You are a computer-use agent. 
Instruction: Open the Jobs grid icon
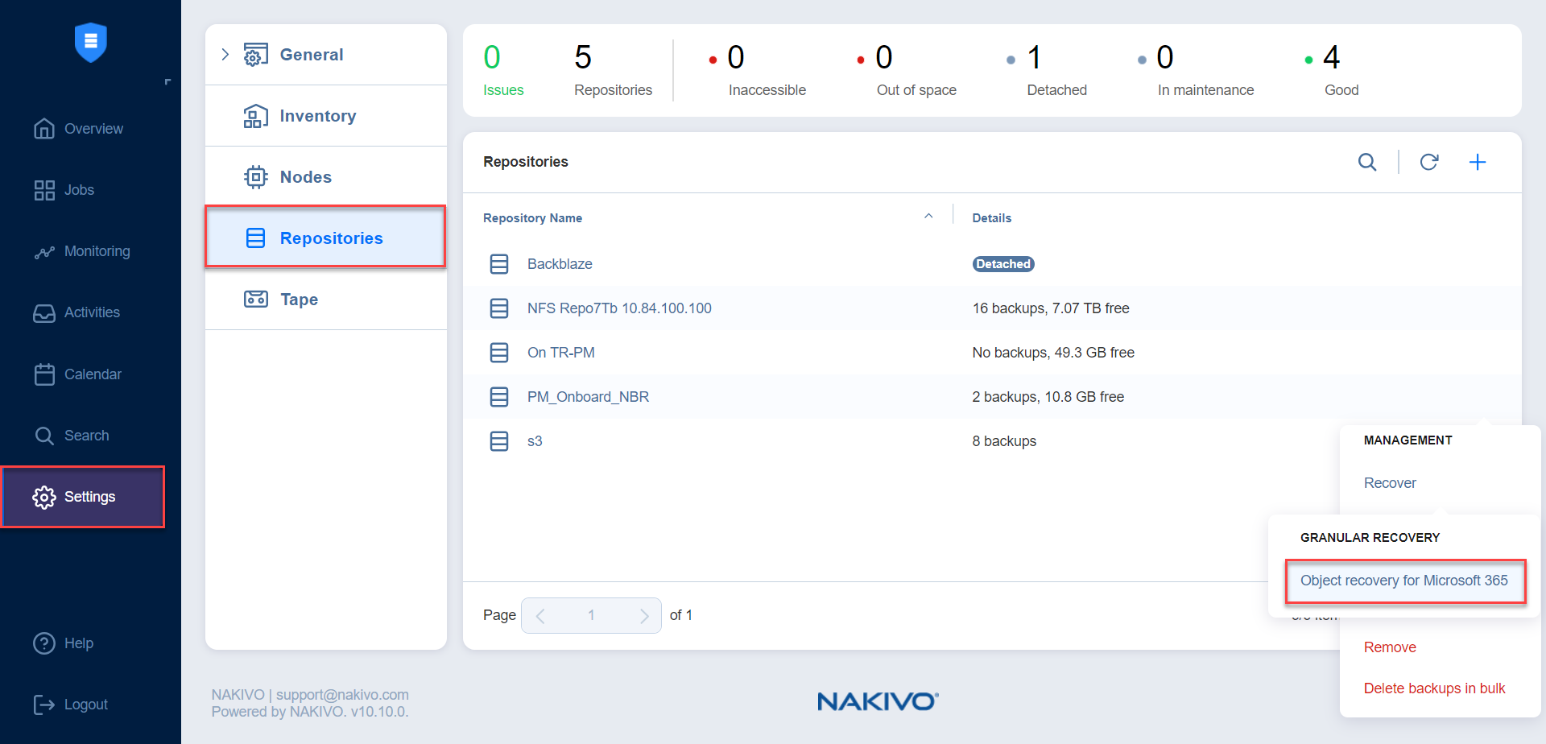(44, 190)
